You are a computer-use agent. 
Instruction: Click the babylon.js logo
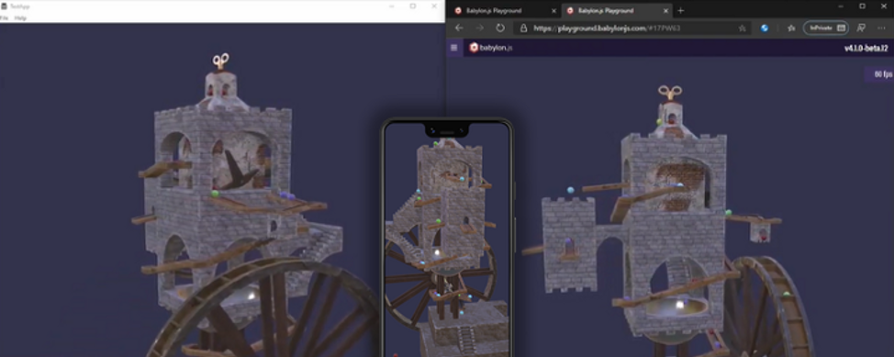pyautogui.click(x=491, y=48)
